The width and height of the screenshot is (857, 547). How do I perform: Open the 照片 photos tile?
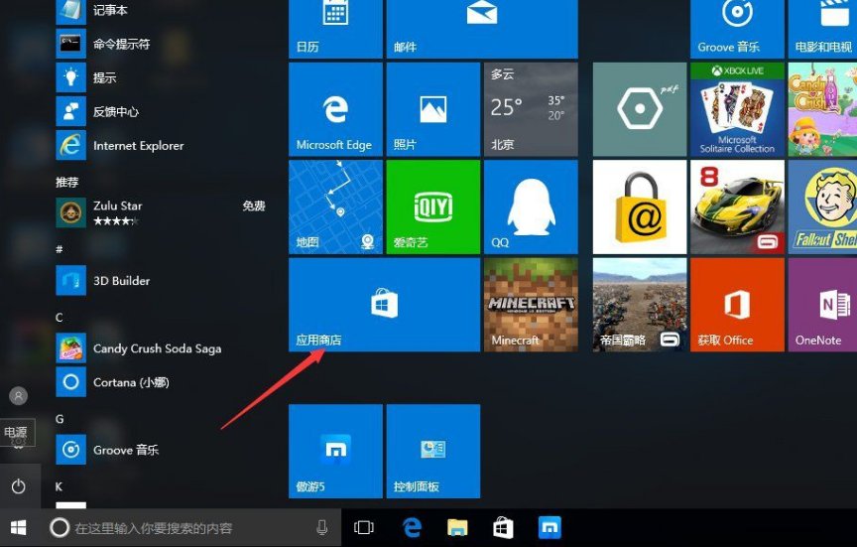(433, 109)
